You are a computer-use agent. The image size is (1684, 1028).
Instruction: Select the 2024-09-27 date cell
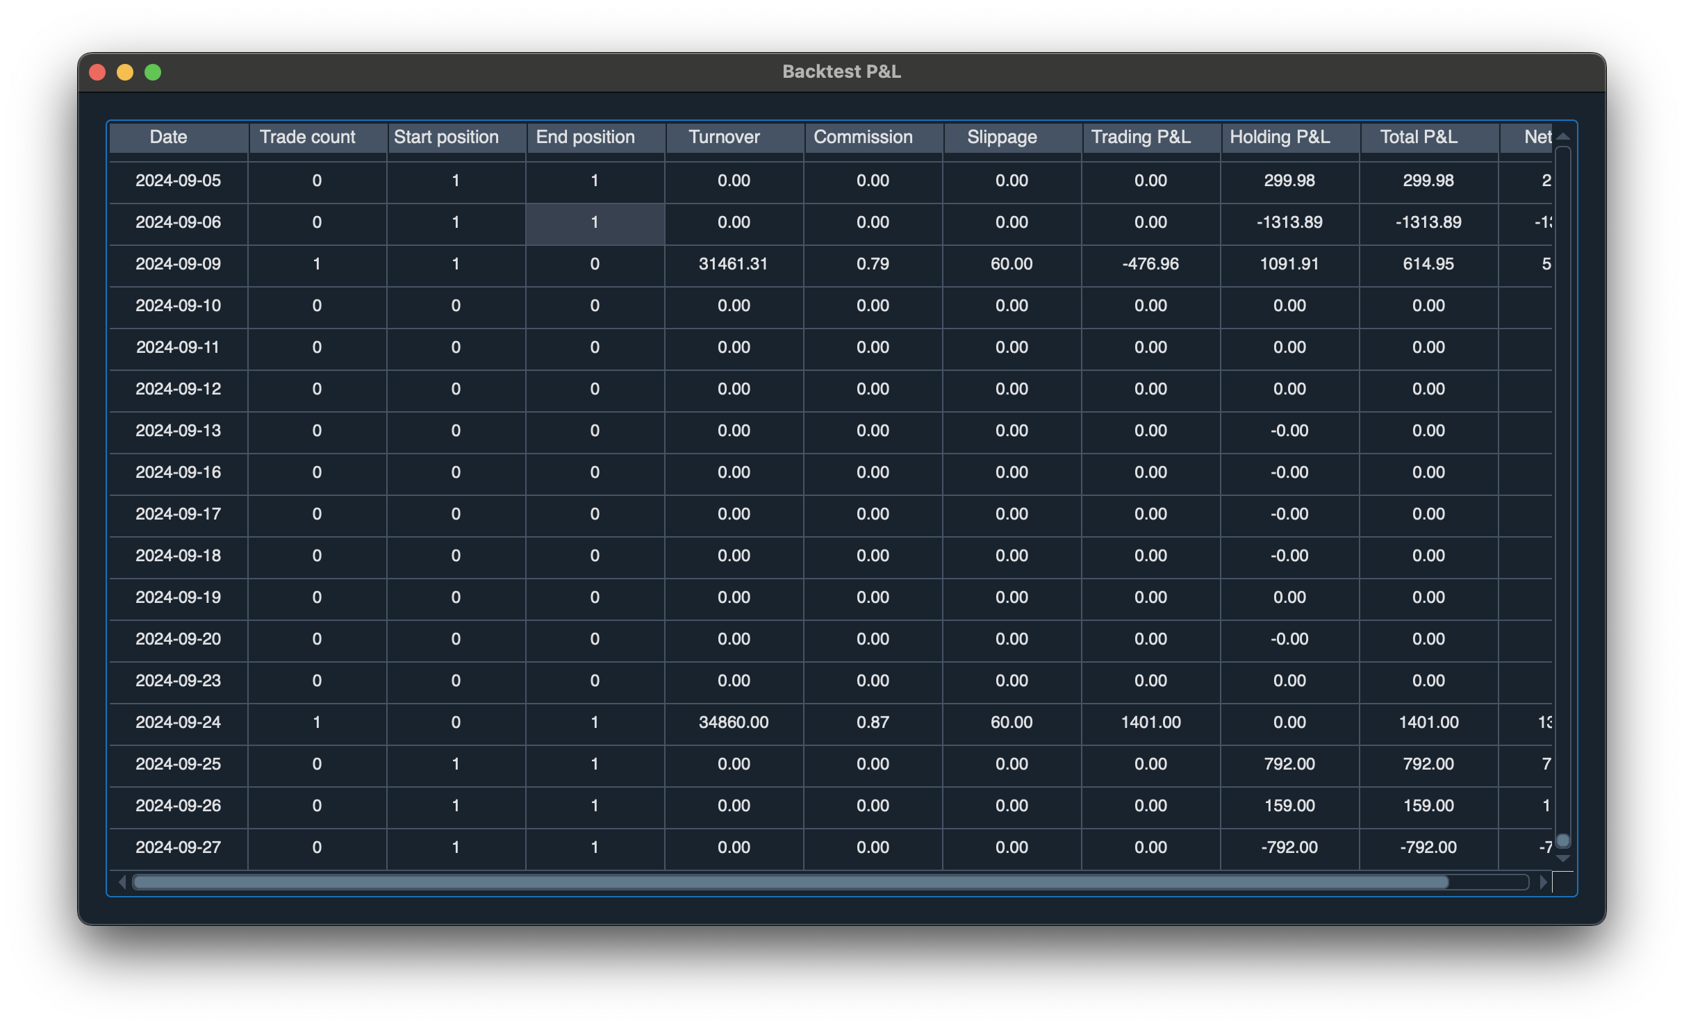coord(179,847)
